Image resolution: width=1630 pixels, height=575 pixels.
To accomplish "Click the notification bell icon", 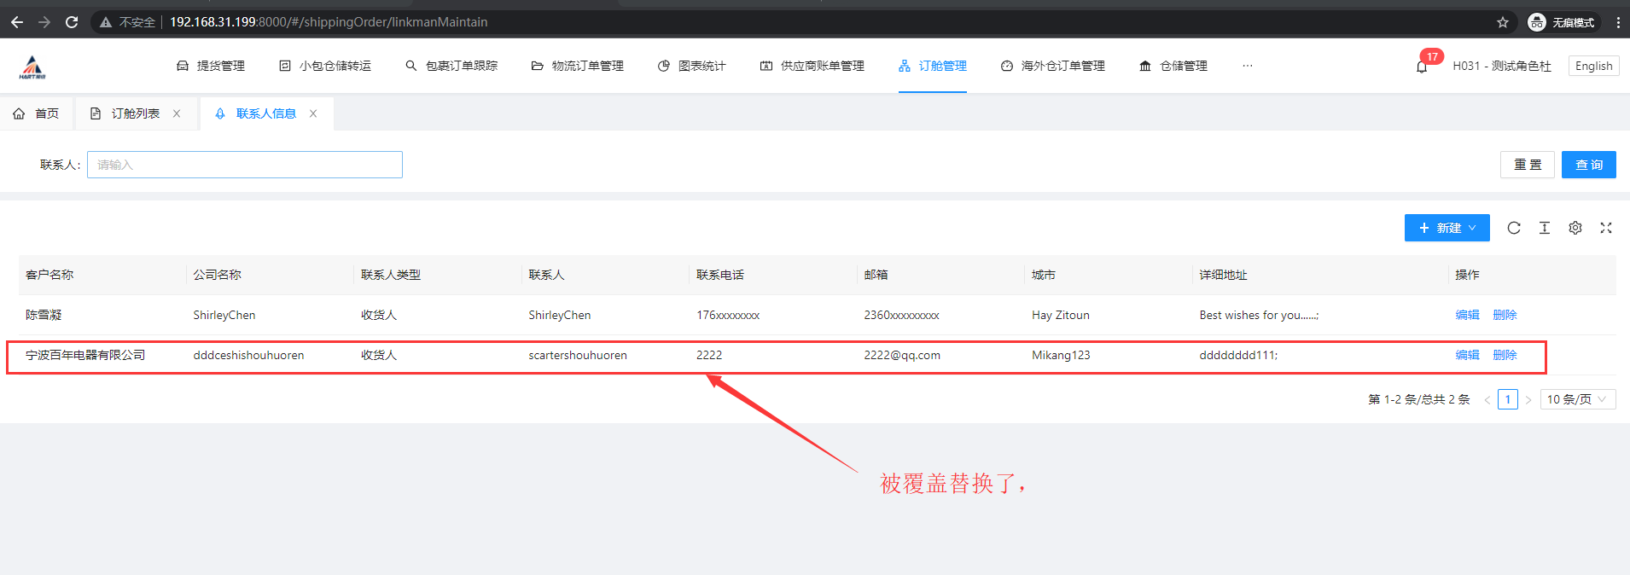I will (x=1422, y=67).
